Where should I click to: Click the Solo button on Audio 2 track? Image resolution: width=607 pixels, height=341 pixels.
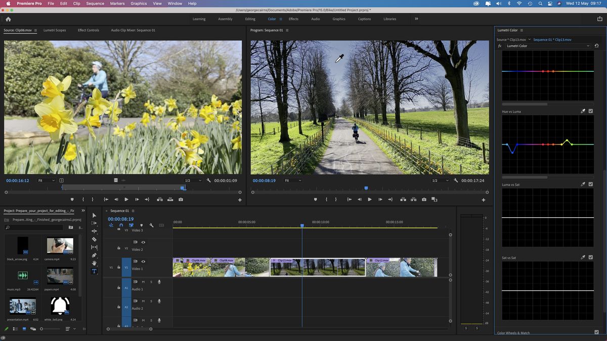[x=151, y=302]
